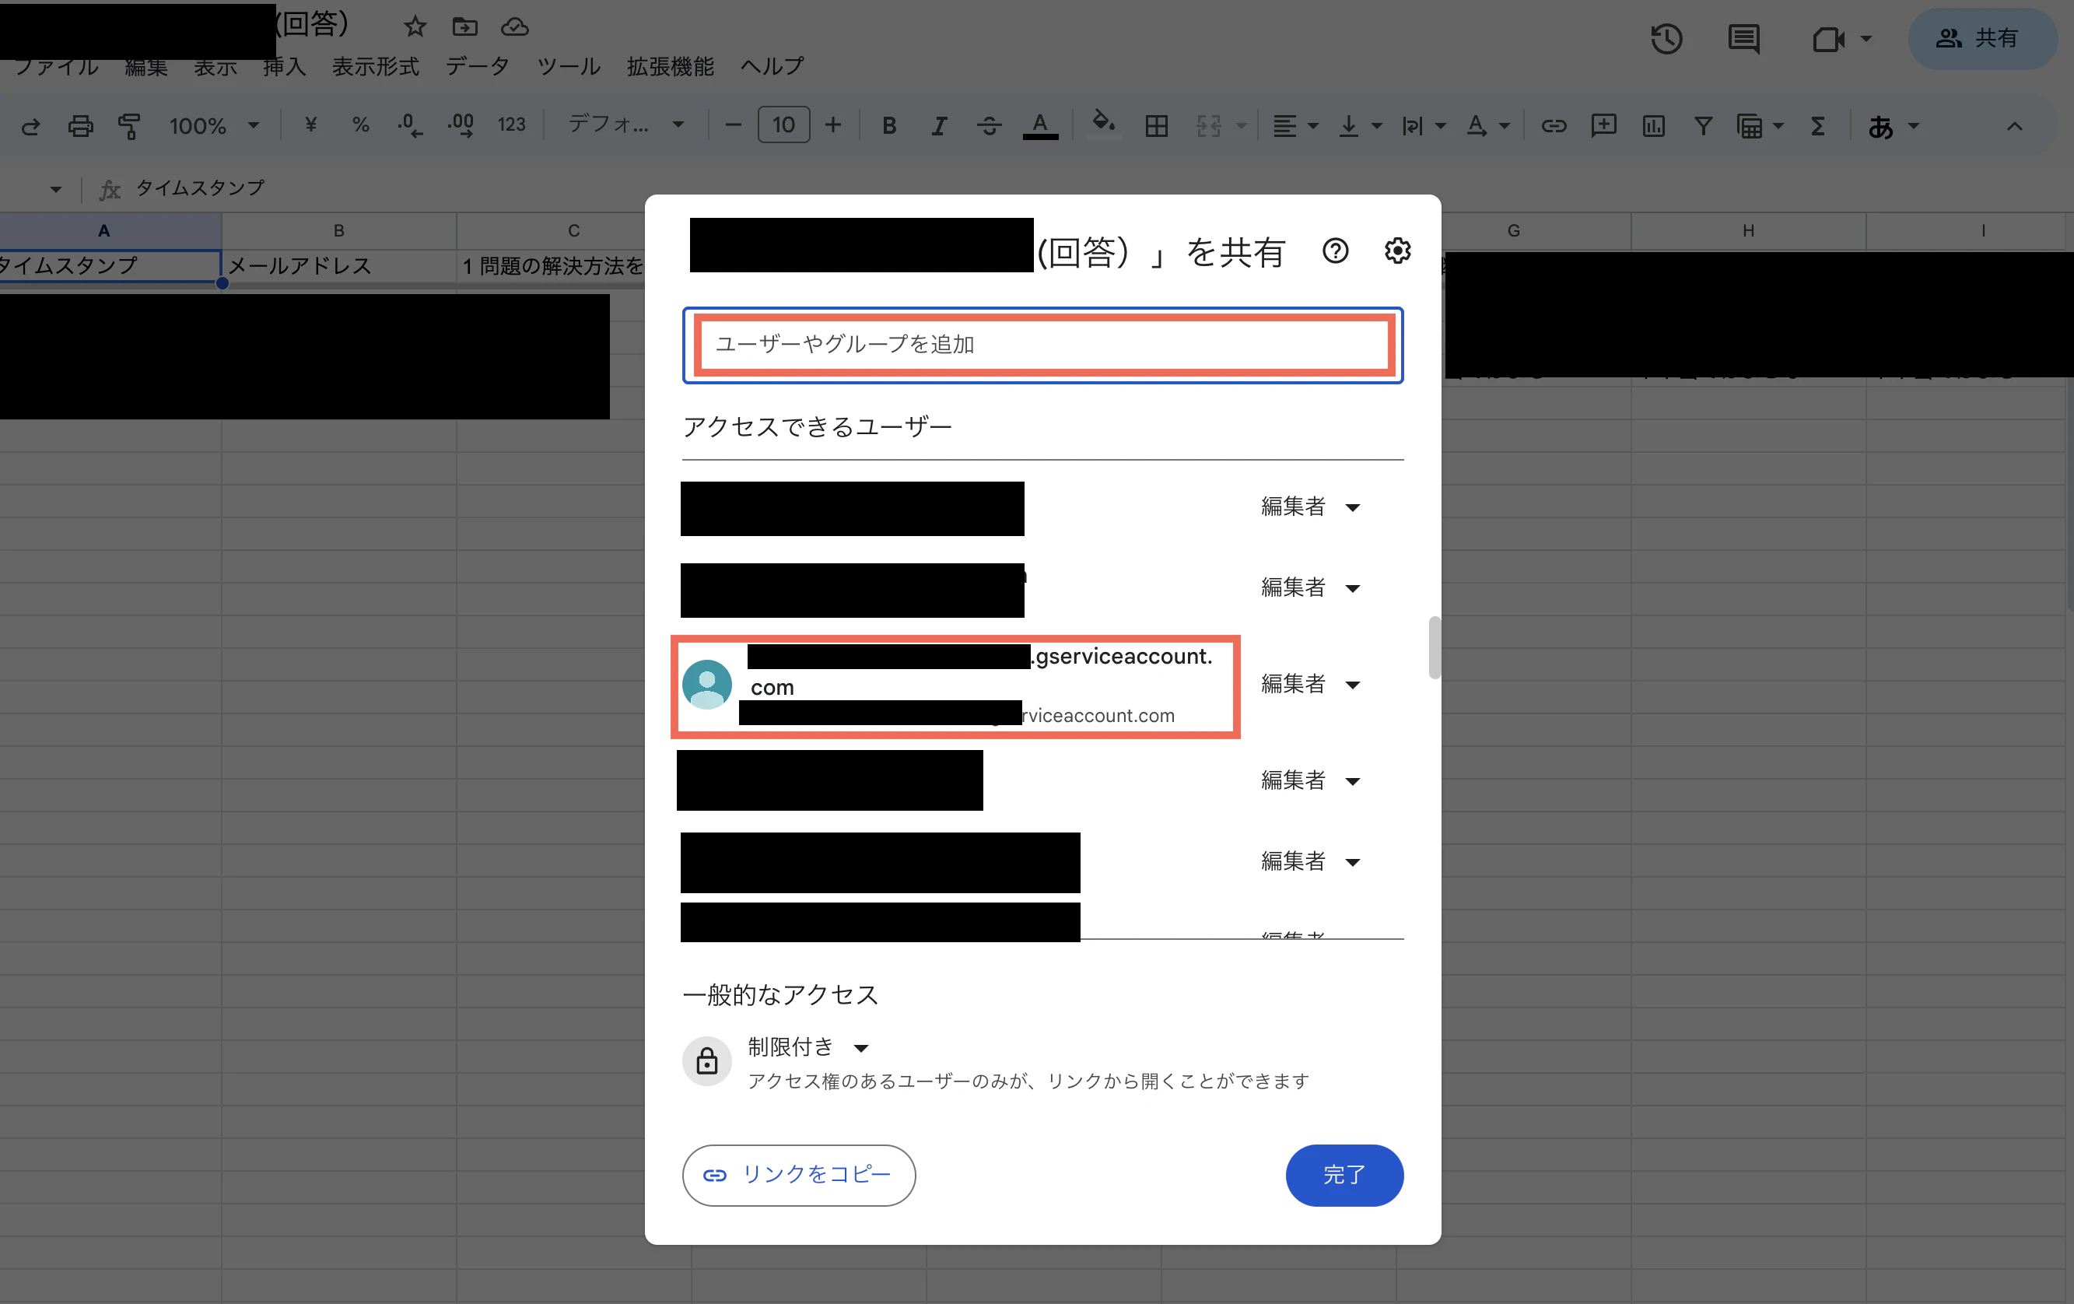This screenshot has width=2074, height=1304.
Task: Open the 挿入 menu
Action: [x=284, y=67]
